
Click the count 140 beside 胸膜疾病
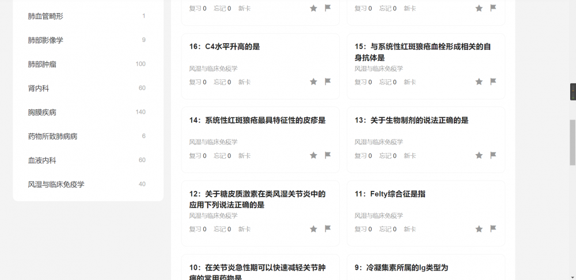(x=141, y=112)
